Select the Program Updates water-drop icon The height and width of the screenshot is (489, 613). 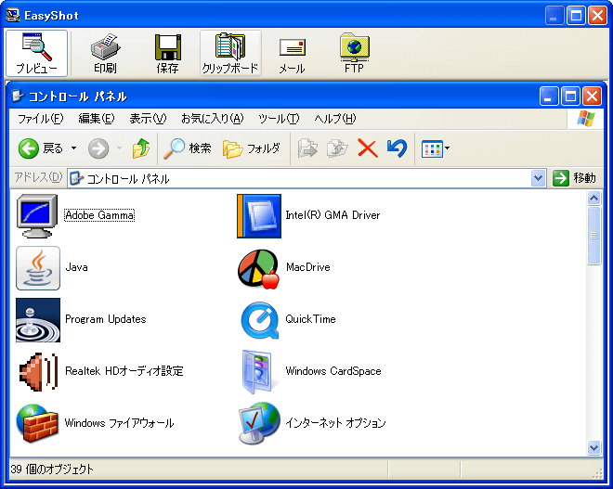[x=38, y=320]
